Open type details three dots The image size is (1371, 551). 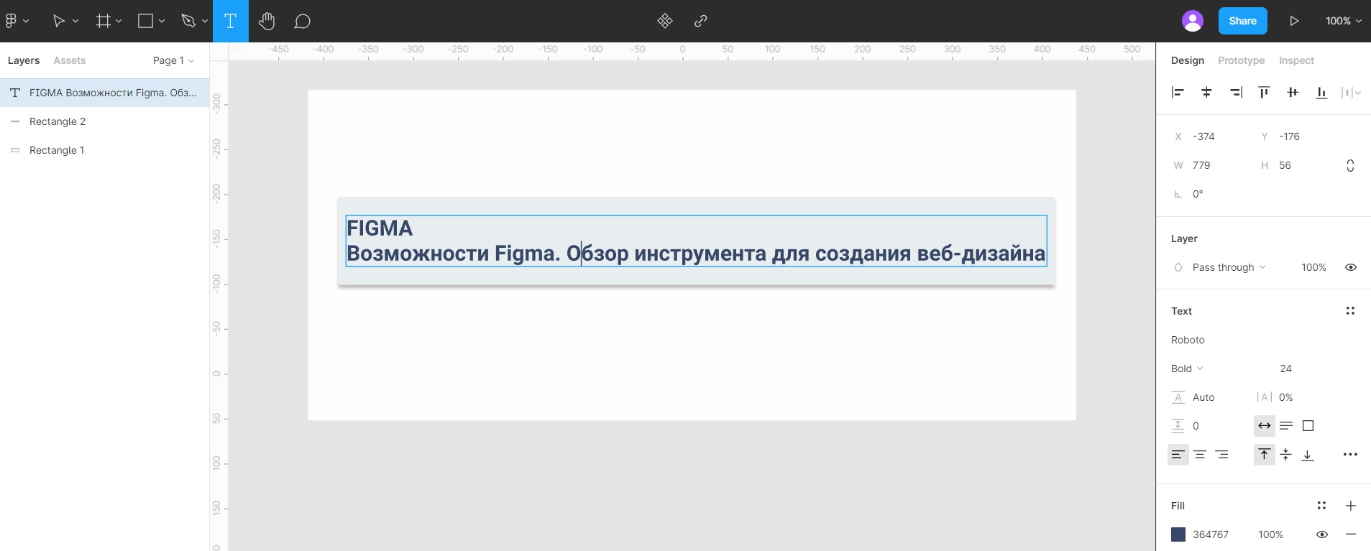tap(1350, 455)
